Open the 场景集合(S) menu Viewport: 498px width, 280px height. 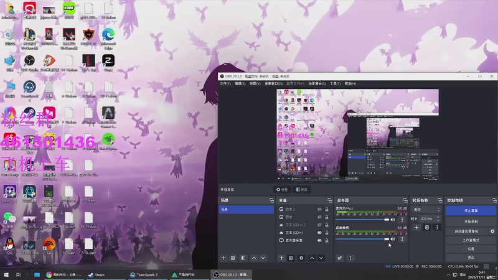point(317,83)
